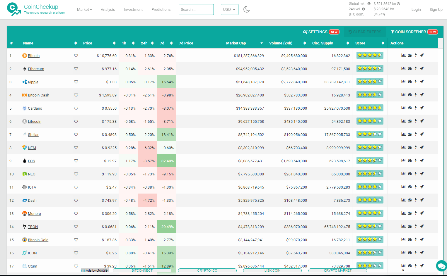The image size is (447, 276).
Task: Open the NEM coin link
Action: click(32, 148)
